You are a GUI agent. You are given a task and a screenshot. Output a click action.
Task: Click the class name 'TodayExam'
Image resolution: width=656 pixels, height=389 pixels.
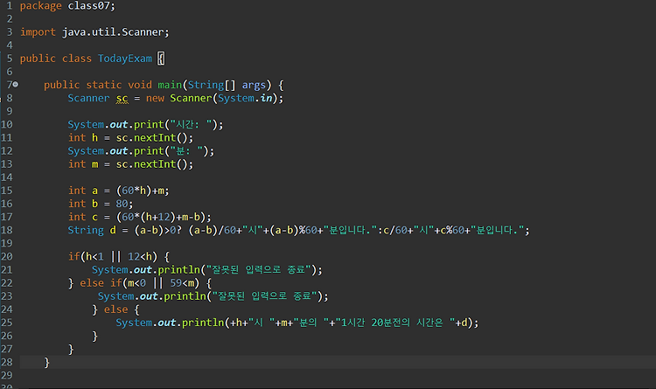click(125, 59)
